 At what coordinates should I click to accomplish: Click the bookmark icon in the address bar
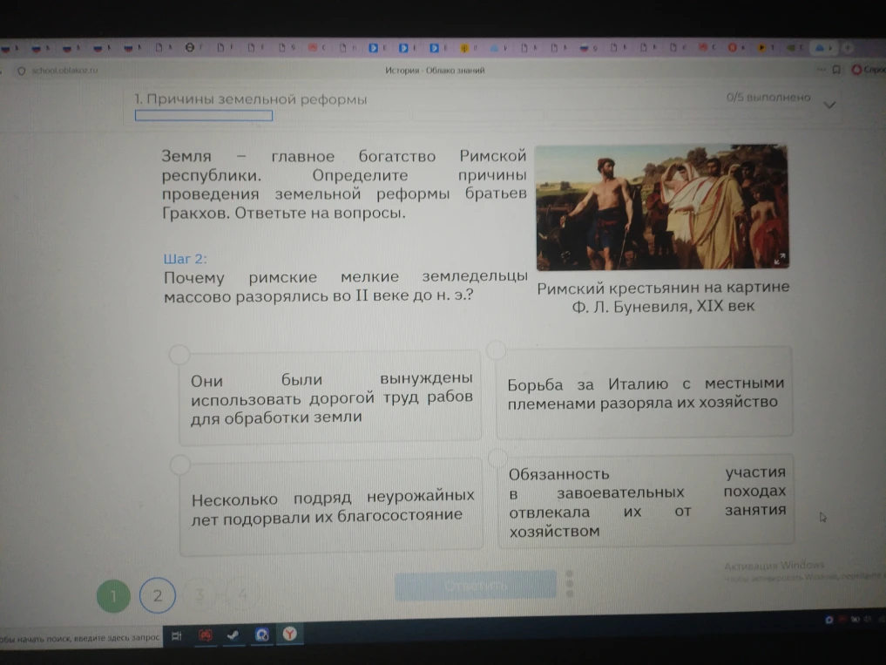(x=836, y=70)
